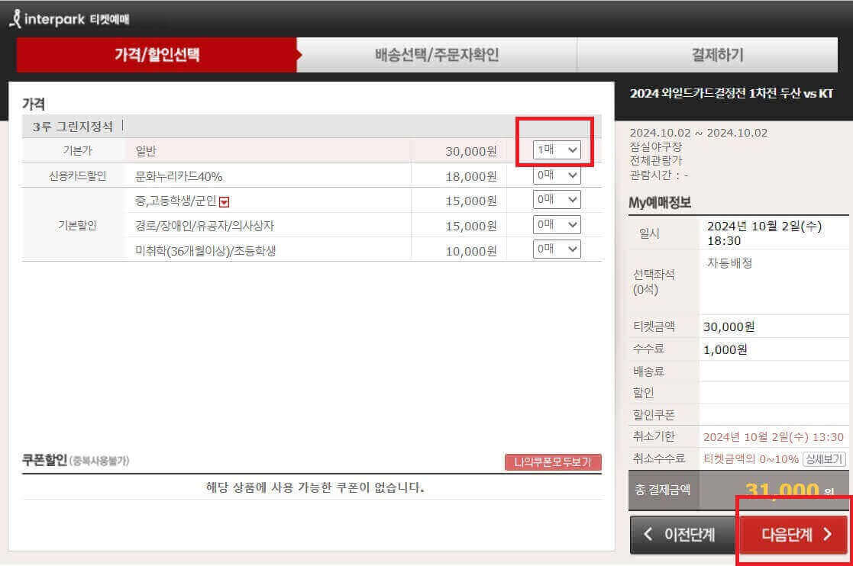The height and width of the screenshot is (566, 853).
Task: Open 나의쿠폰모두보기 coupon list
Action: 552,462
